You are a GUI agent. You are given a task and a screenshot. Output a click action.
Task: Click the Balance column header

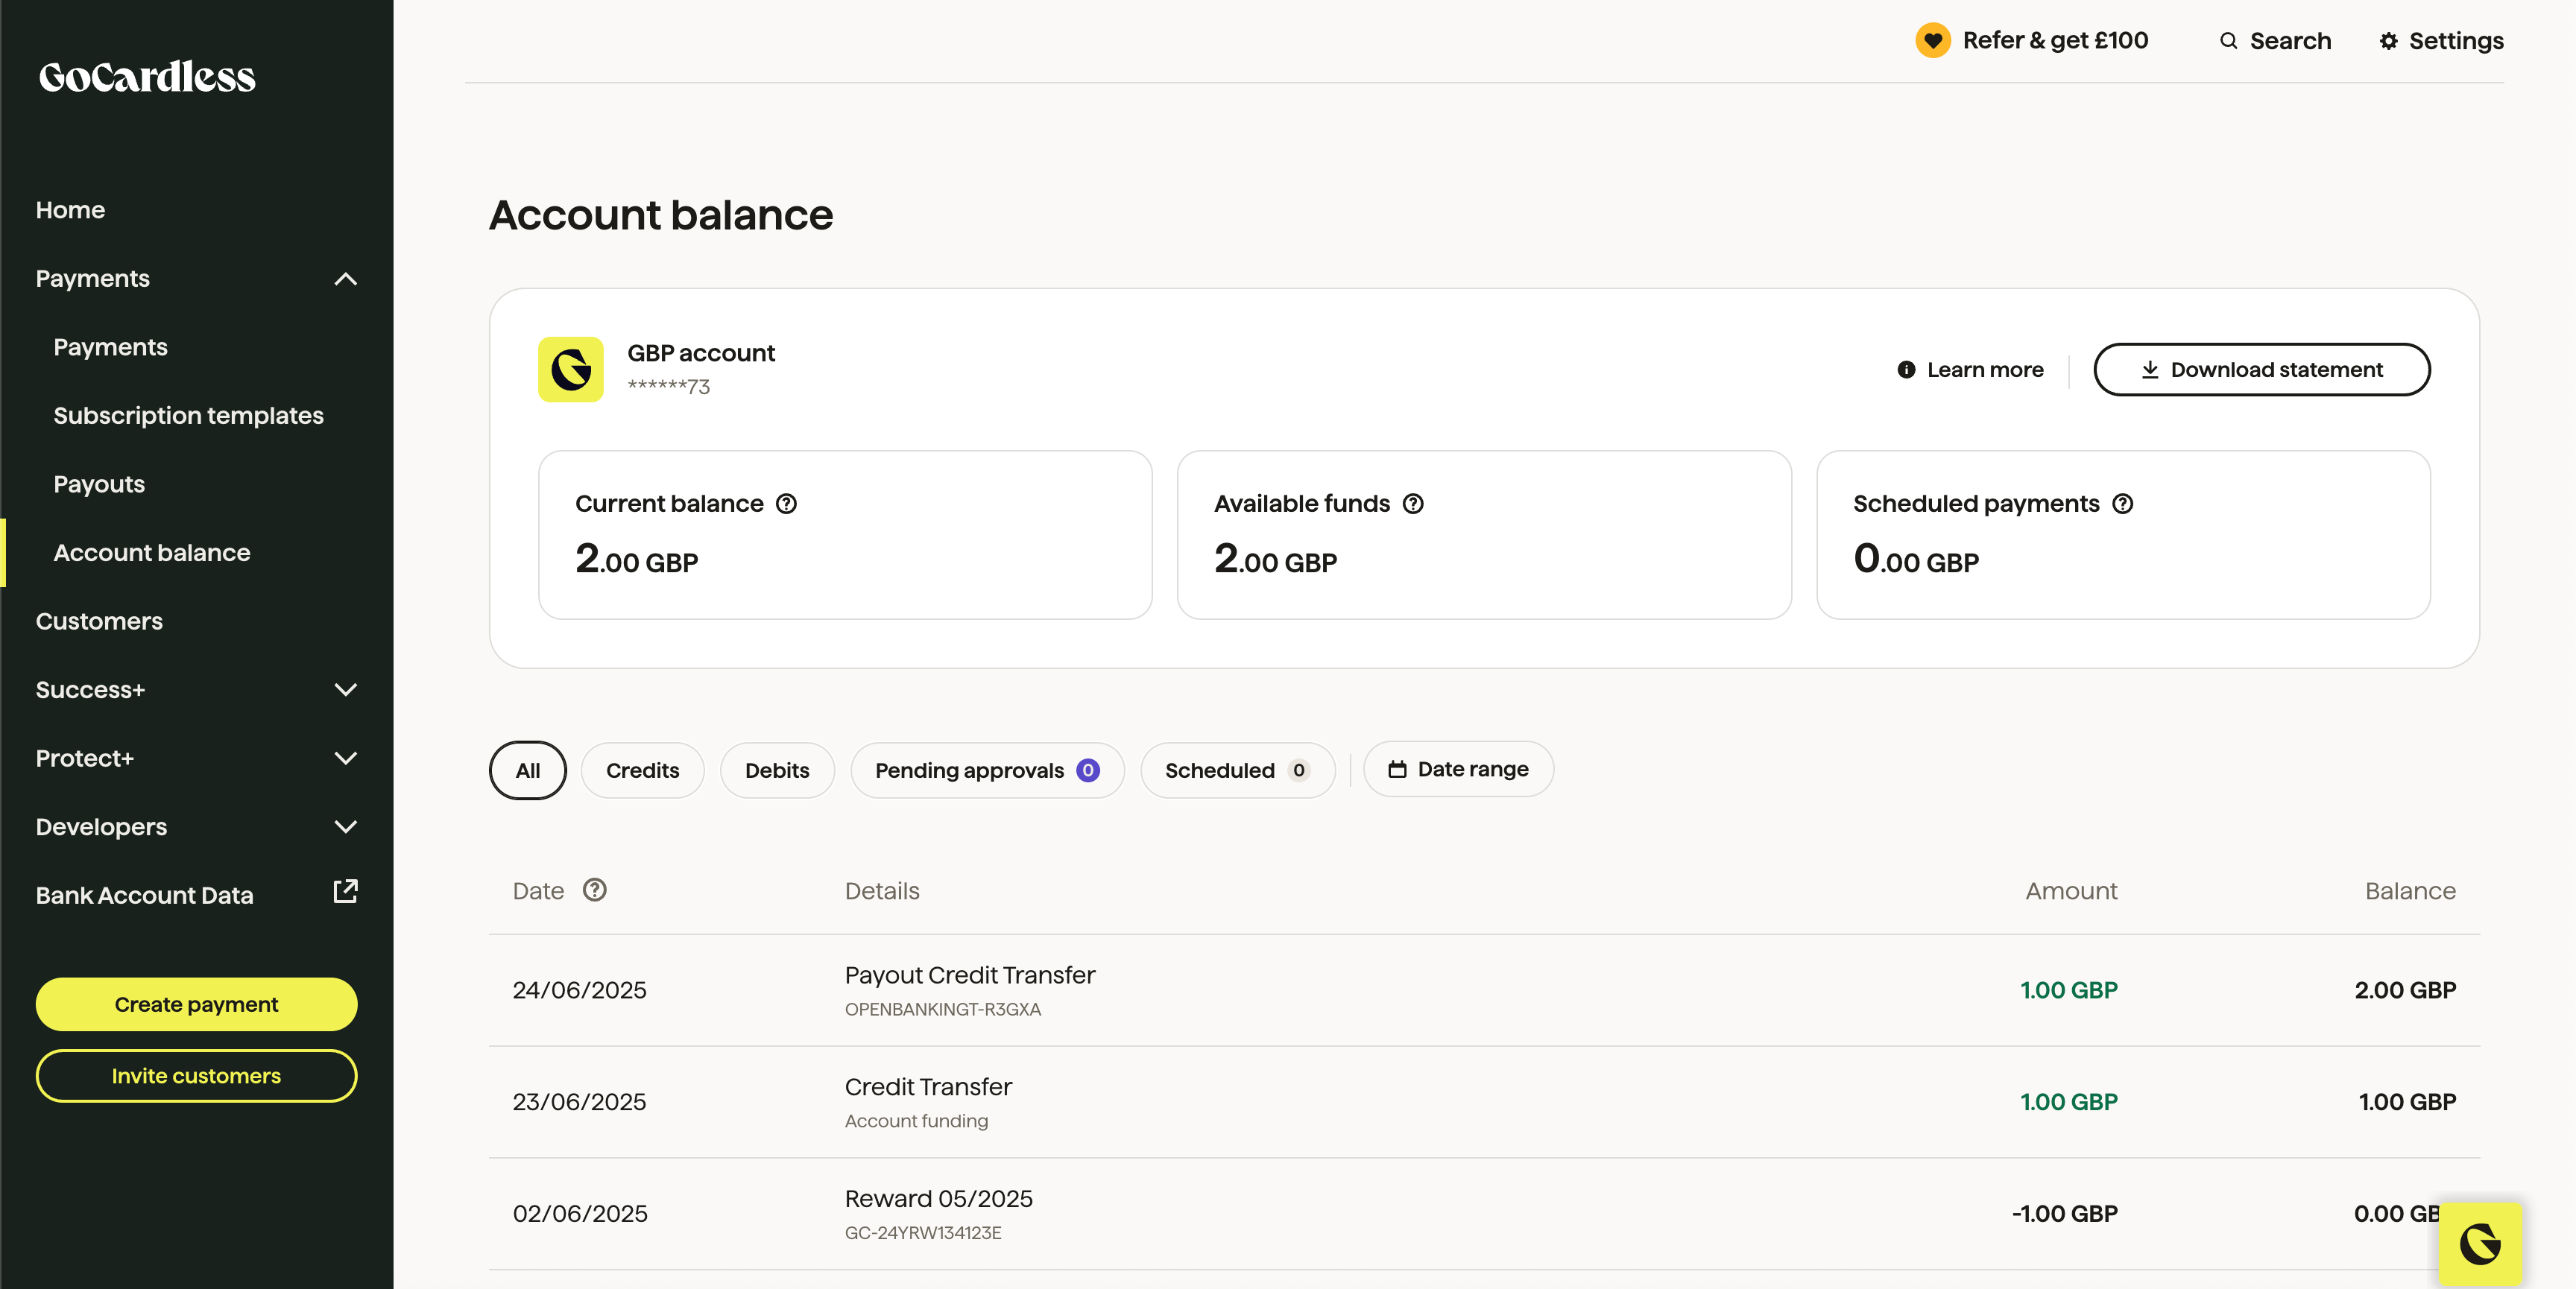(x=2410, y=891)
